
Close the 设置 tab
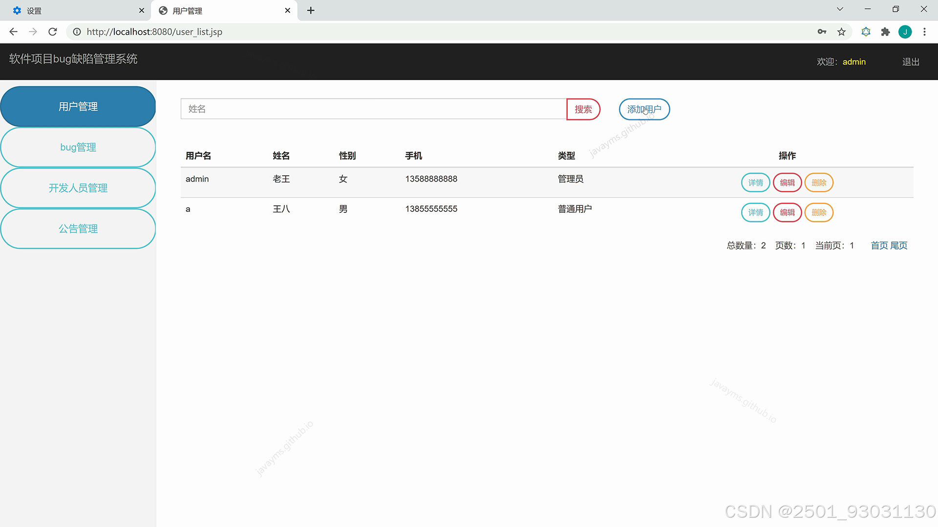(142, 10)
